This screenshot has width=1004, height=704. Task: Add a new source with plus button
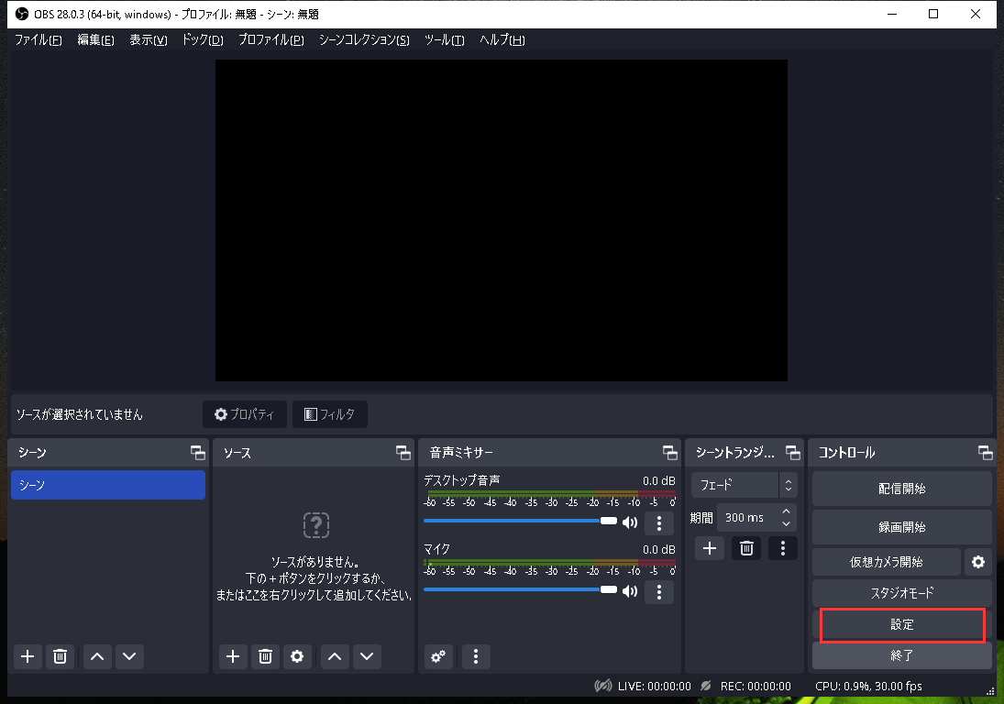(233, 656)
